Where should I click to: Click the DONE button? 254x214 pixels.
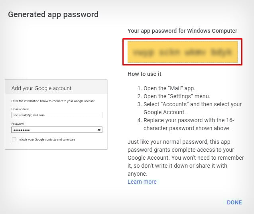pos(234,202)
